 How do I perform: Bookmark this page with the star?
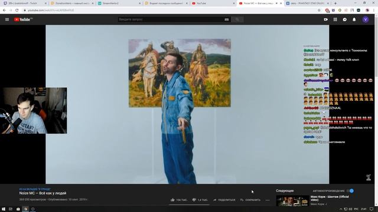[319, 11]
